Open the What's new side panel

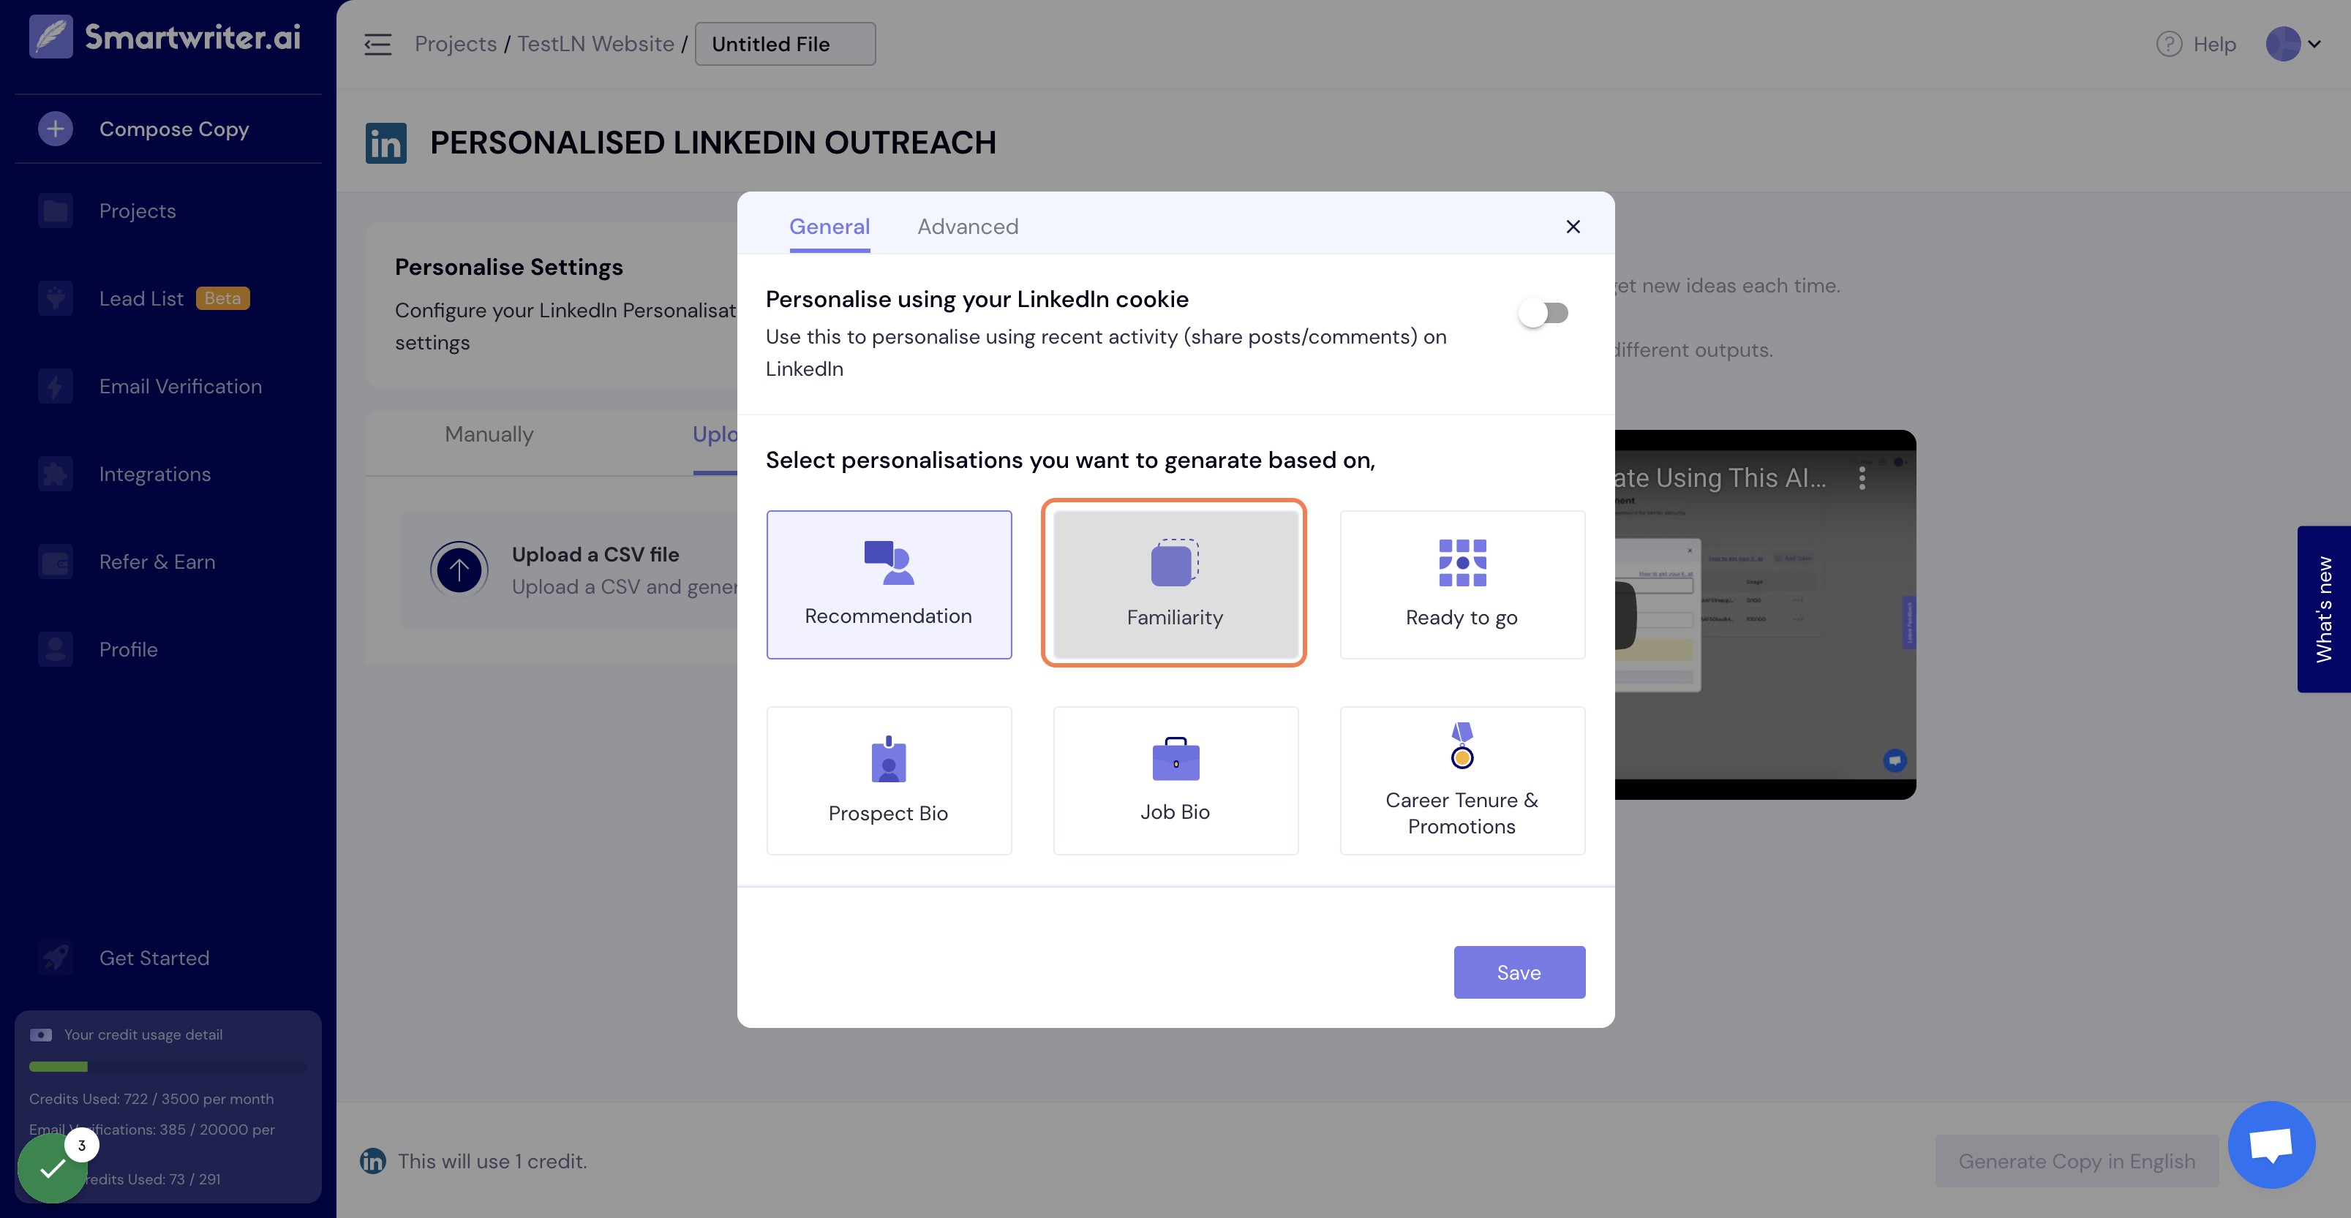coord(2324,610)
